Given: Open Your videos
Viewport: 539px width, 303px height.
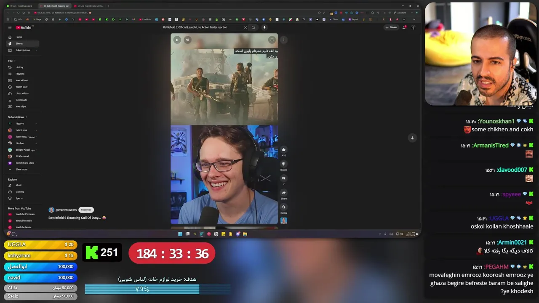Looking at the screenshot, I should [23, 80].
